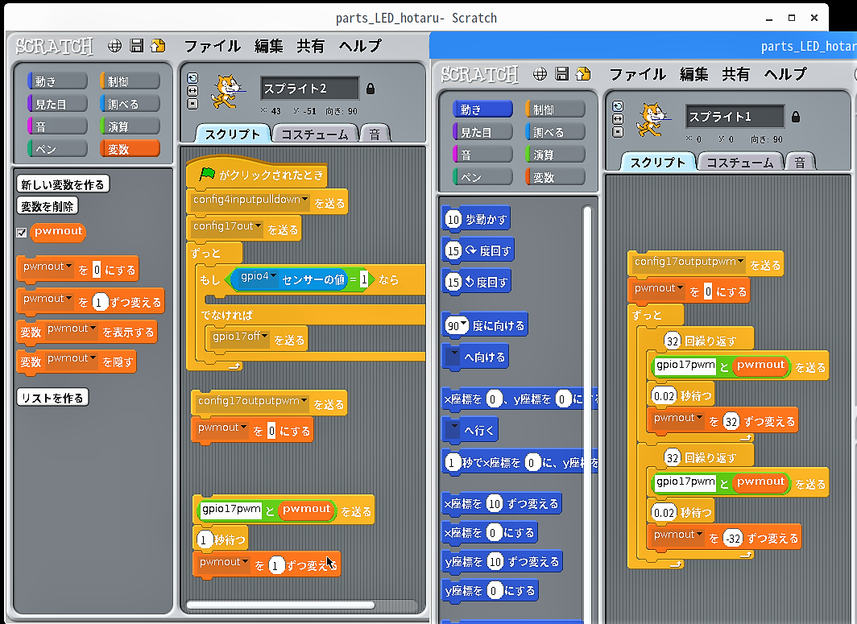Click the スプライト2 name field

[x=310, y=88]
